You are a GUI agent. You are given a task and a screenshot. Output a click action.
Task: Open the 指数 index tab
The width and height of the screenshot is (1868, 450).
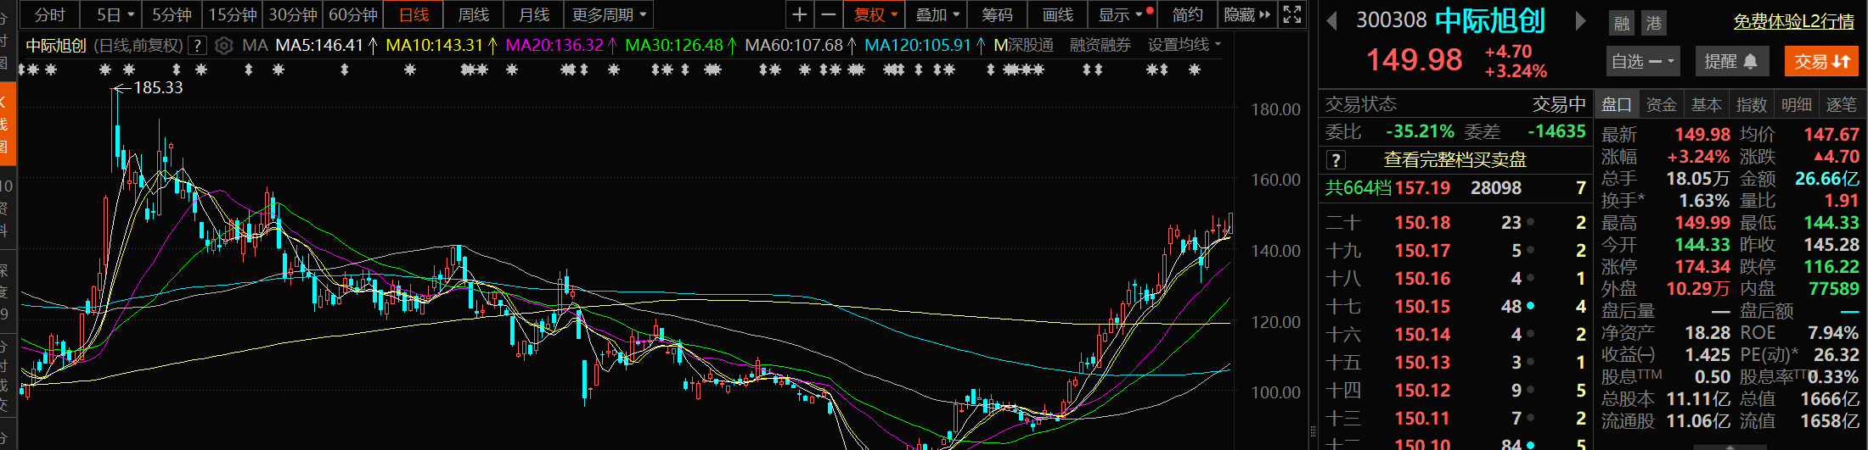point(1752,105)
